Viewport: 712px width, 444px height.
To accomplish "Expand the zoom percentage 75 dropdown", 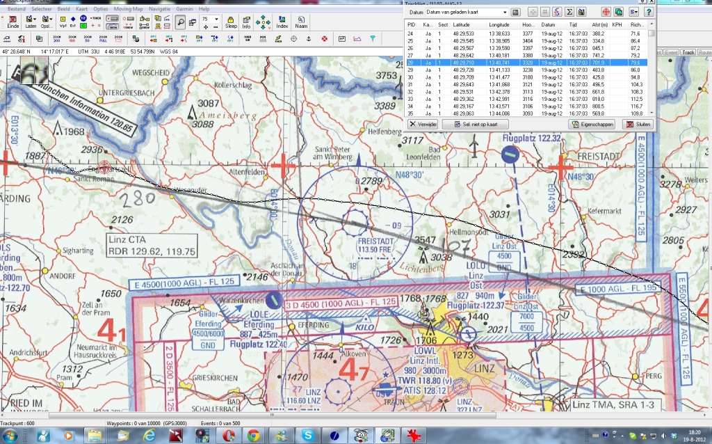I will 216,19.
